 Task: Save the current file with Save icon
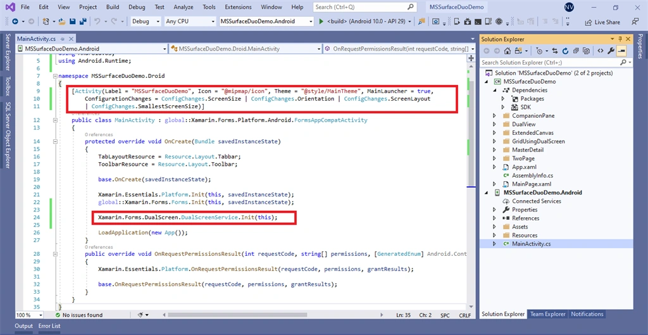click(72, 21)
